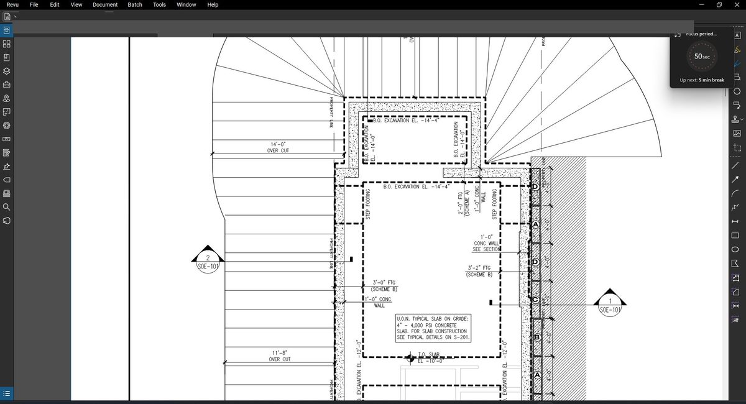Select the Highlighter markup tool

click(x=736, y=50)
